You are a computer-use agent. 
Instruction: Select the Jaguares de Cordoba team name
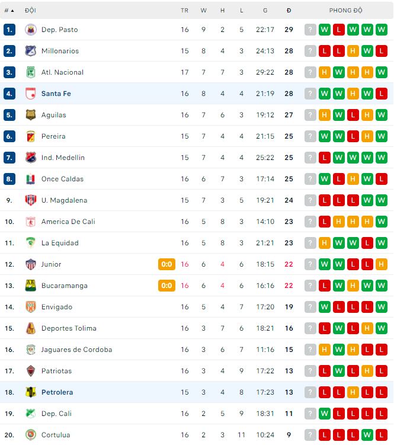point(76,350)
